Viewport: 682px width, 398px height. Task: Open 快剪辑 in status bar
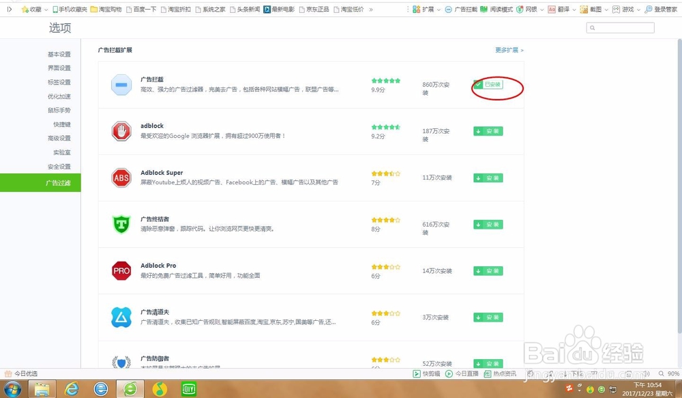[x=426, y=373]
